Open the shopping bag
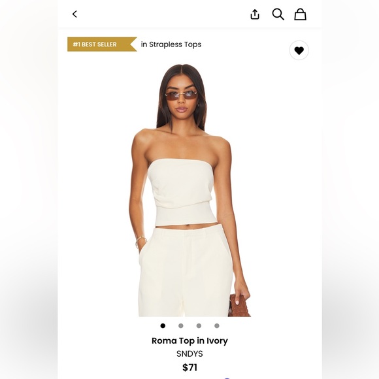 [300, 14]
